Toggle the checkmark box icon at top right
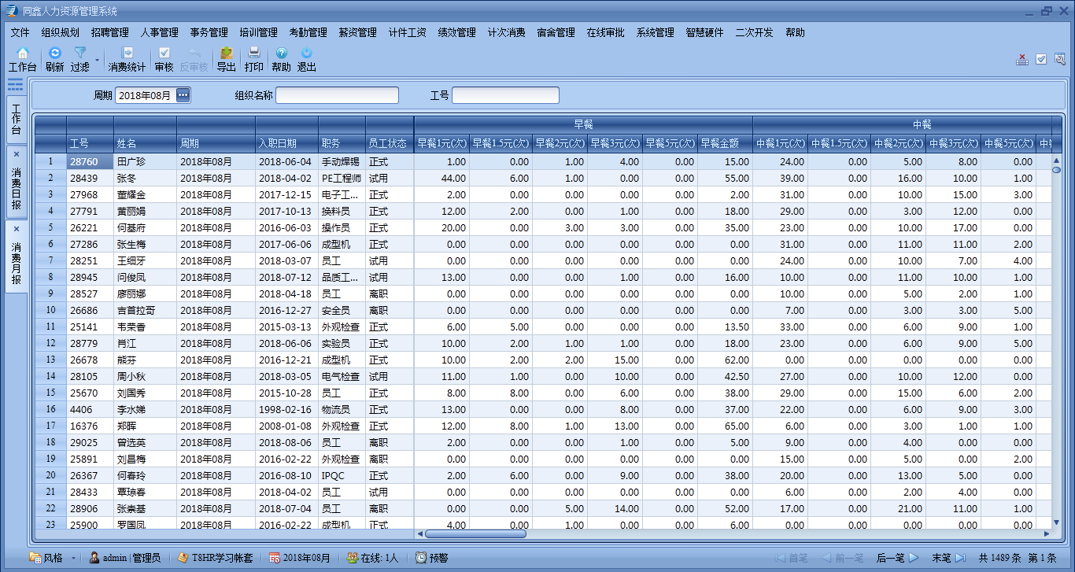This screenshot has width=1075, height=572. coord(1041,59)
